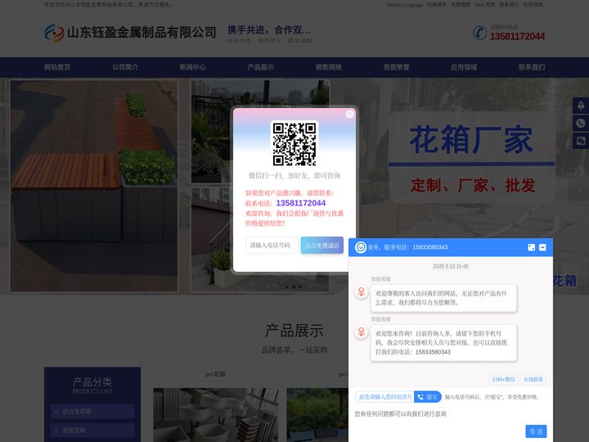Viewport: 589px width, 442px height.
Task: Click the header telephone circle icon
Action: tap(479, 33)
